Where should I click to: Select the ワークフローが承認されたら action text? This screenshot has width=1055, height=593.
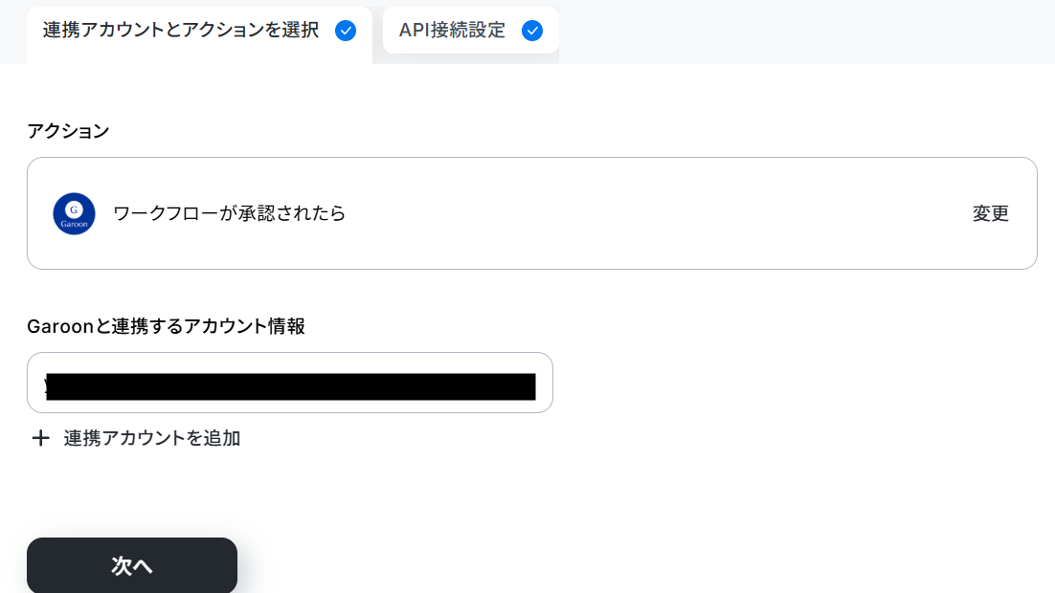point(230,213)
